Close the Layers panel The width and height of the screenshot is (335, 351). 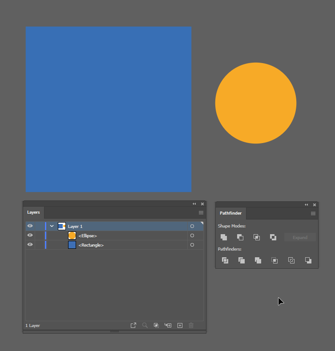click(202, 204)
